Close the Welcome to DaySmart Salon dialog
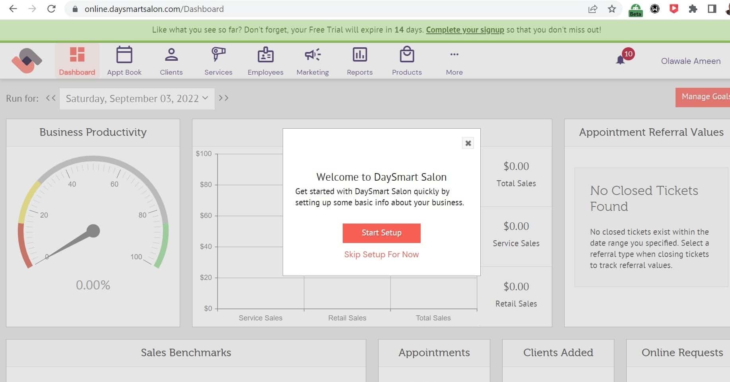 coord(468,143)
